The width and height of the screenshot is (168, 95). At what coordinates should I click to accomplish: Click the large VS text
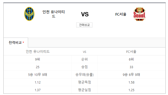pos(85,14)
